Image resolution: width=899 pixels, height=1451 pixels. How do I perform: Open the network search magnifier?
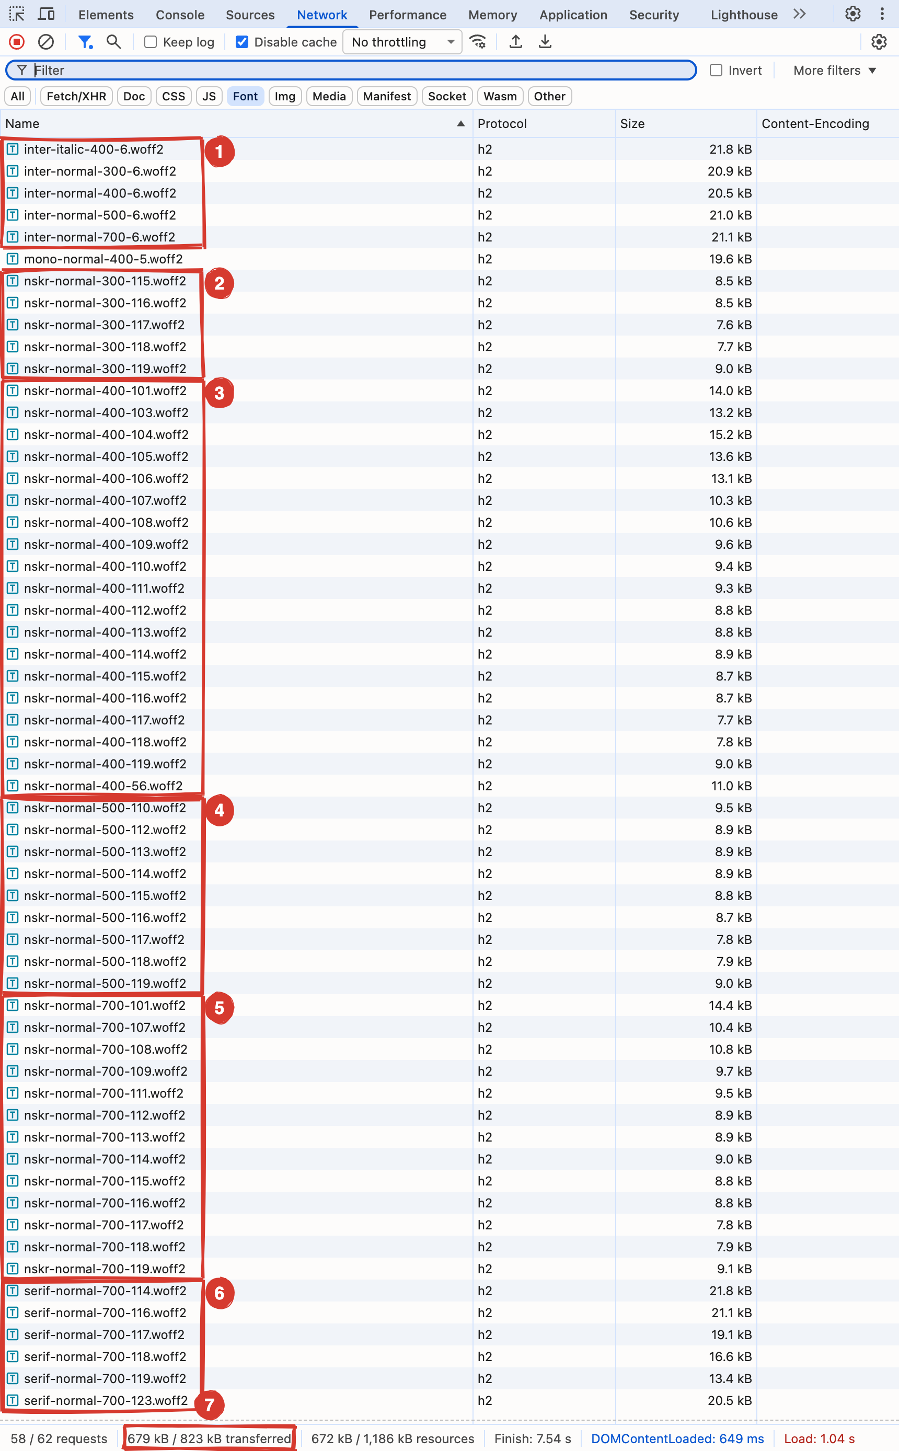tap(113, 42)
